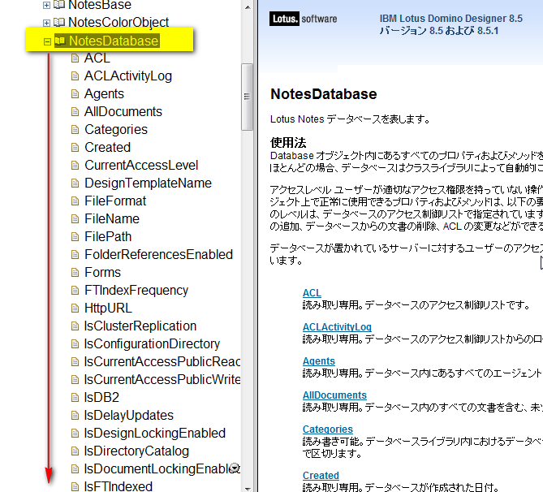This screenshot has width=543, height=492.
Task: Open the Categories tree topic
Action: tap(116, 130)
